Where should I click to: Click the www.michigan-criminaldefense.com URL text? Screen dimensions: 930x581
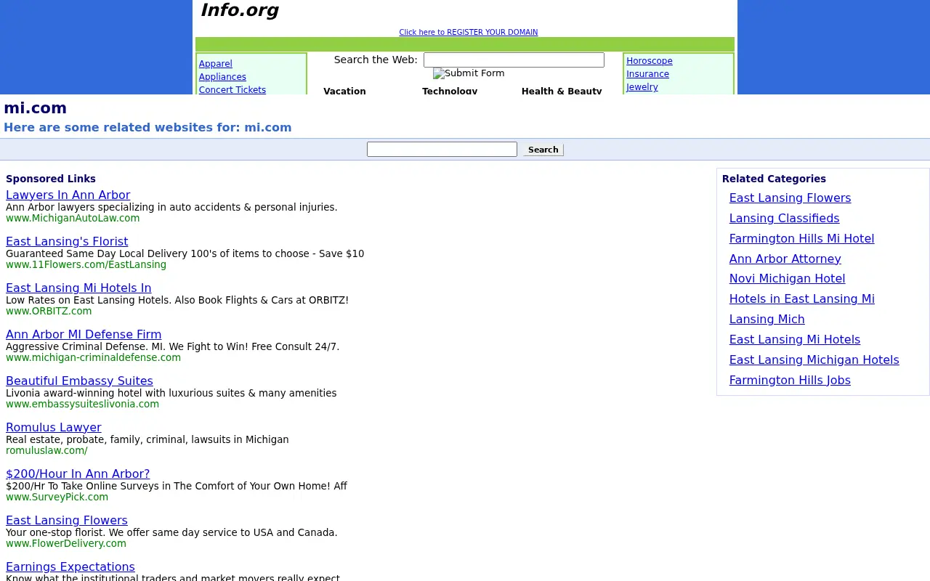[x=93, y=357]
